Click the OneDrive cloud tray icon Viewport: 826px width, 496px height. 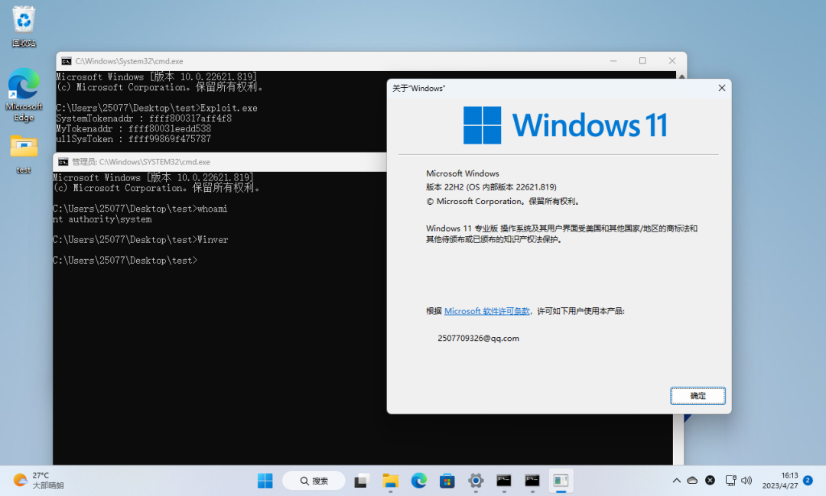tap(692, 480)
